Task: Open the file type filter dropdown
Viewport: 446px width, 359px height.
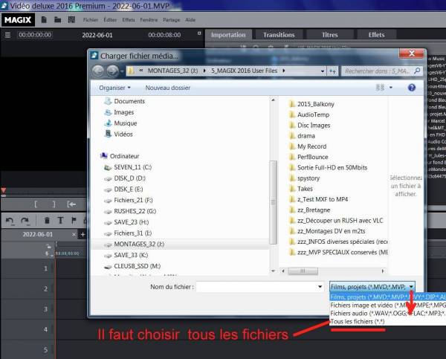Action: tap(372, 286)
